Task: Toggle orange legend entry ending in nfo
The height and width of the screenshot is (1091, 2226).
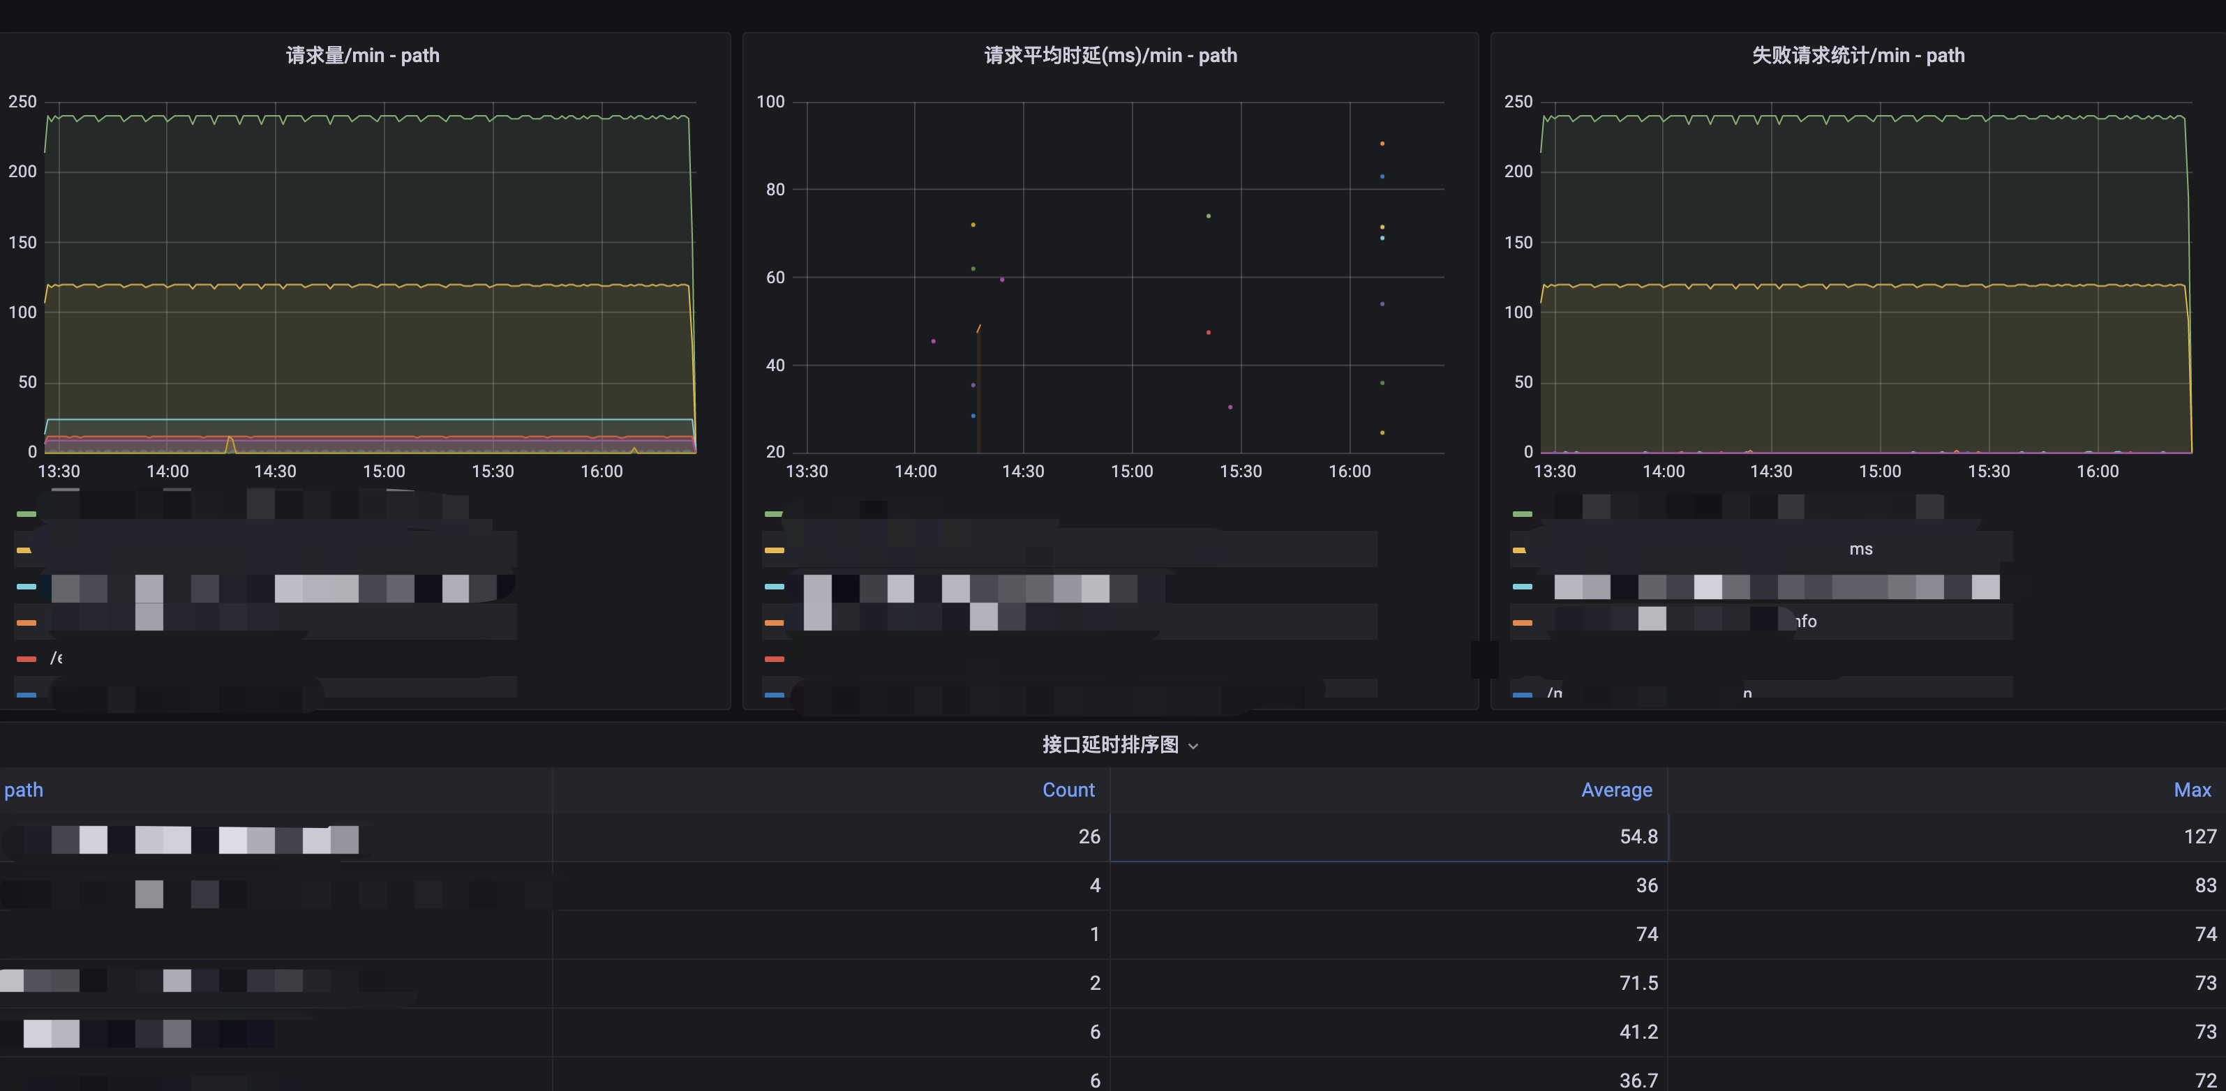Action: (x=1805, y=621)
